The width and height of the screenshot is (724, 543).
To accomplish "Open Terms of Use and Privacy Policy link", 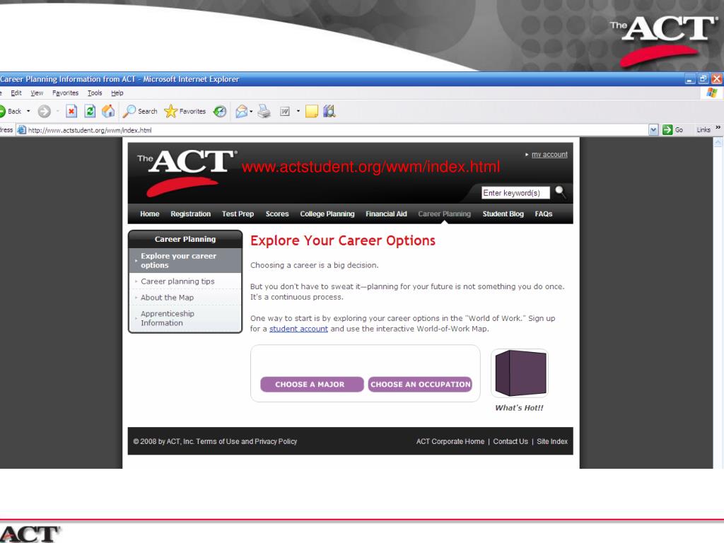I will pos(247,441).
